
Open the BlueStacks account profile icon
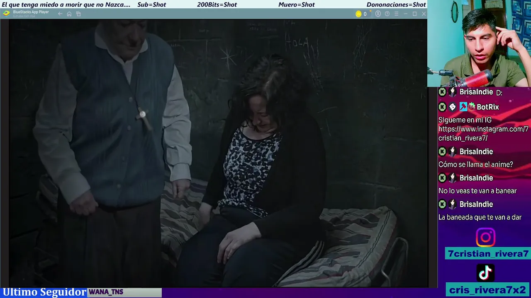point(378,14)
